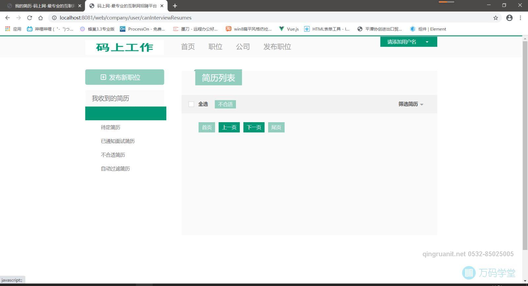Open the Vue.js bookmark
This screenshot has height=286, width=528.
[289, 29]
